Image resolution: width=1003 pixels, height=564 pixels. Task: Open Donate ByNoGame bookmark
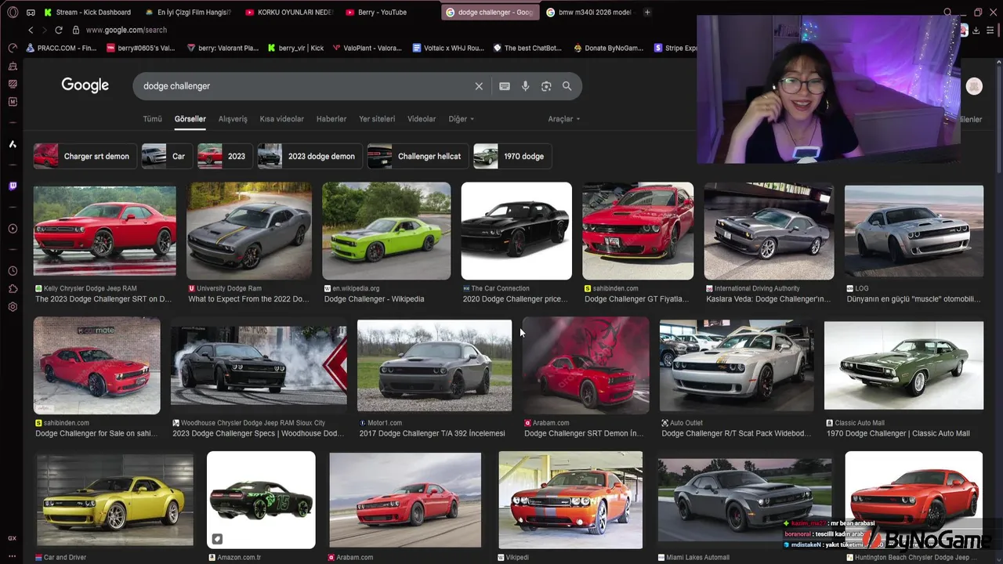click(x=609, y=48)
